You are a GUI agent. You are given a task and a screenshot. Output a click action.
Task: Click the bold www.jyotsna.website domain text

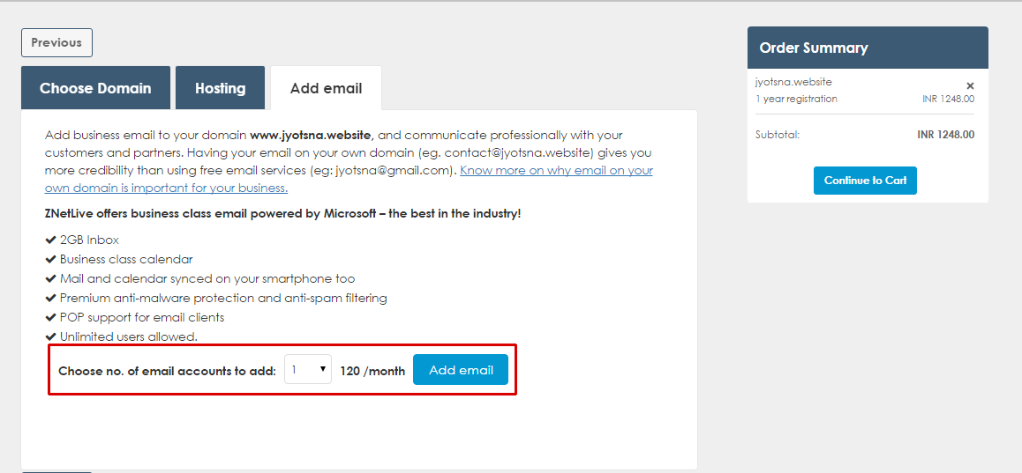311,136
